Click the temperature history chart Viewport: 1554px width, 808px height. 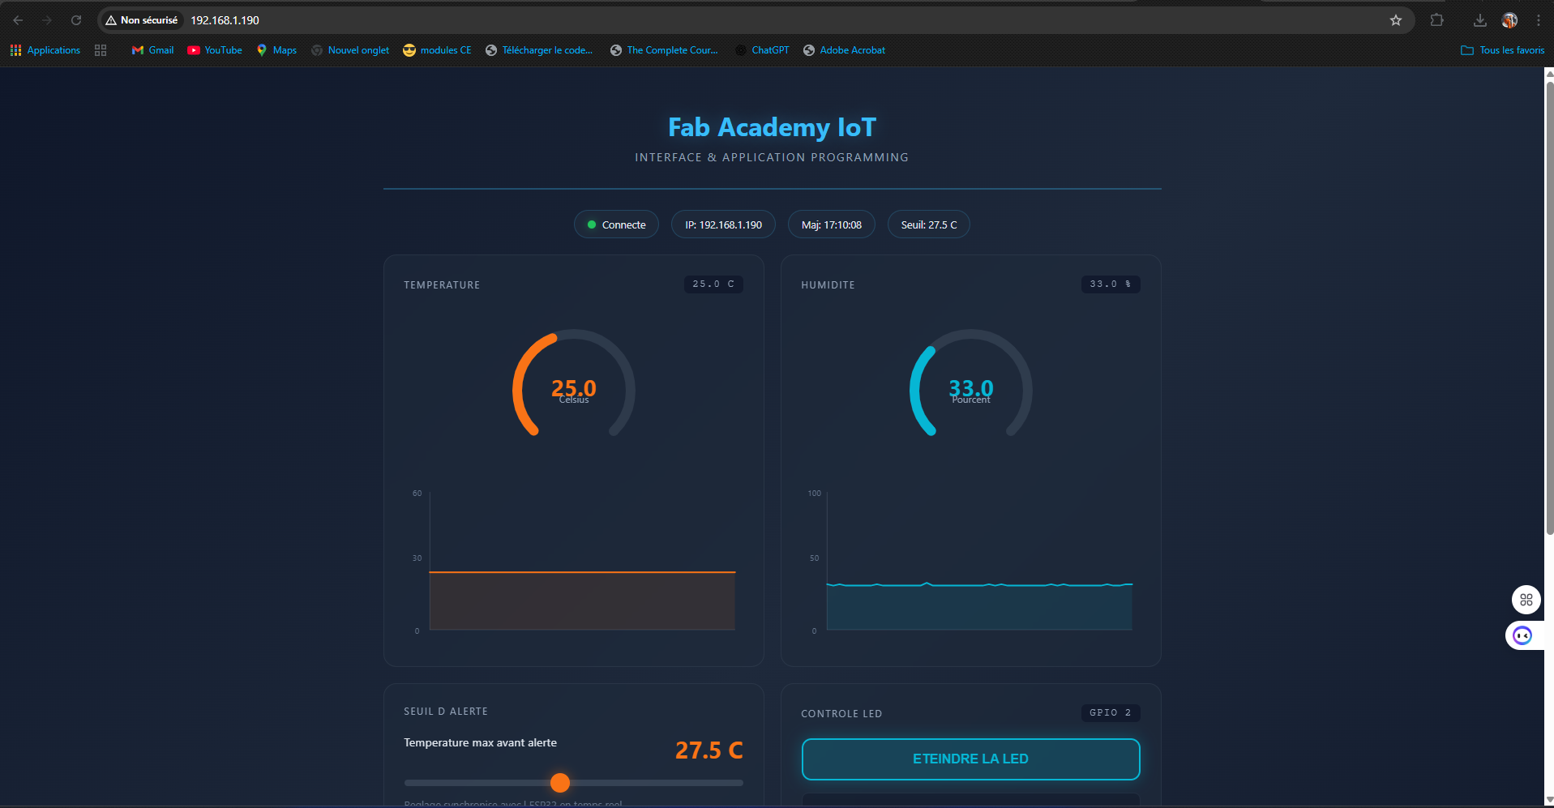(574, 559)
